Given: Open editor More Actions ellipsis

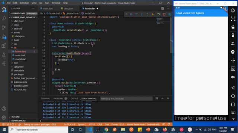Looking at the screenshot, I should tap(168, 8).
